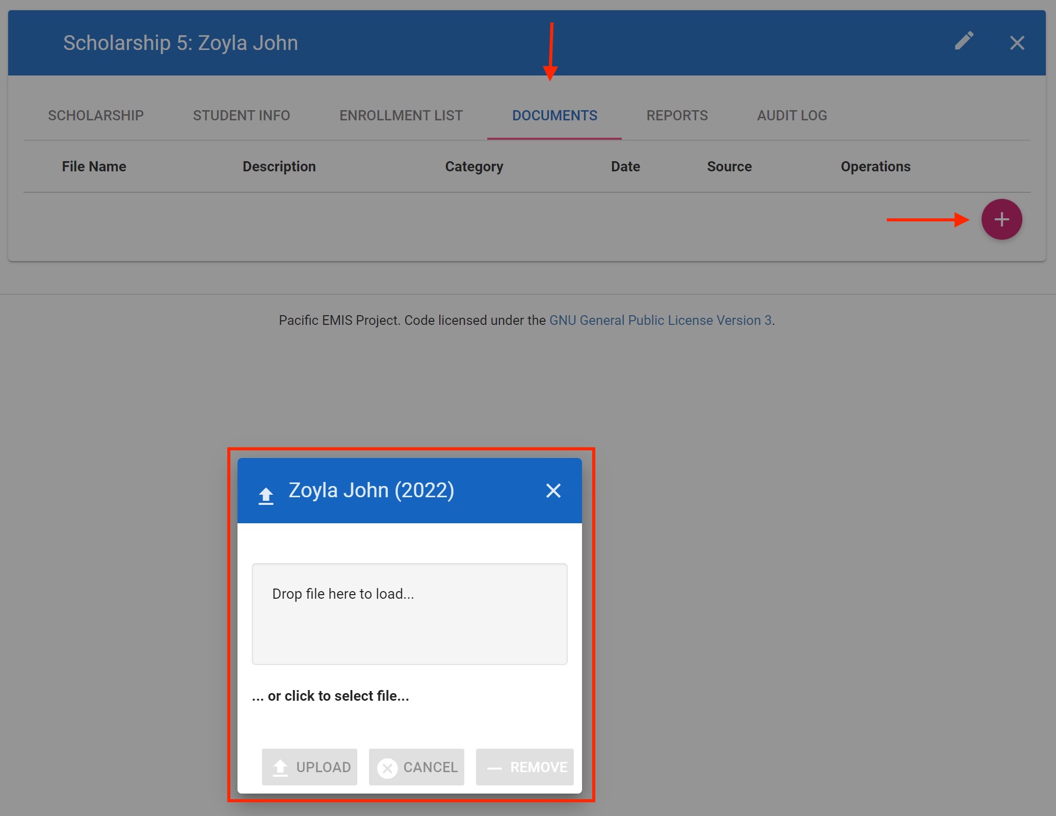
Task: Close the Zoyla John upload dialog
Action: tap(553, 491)
